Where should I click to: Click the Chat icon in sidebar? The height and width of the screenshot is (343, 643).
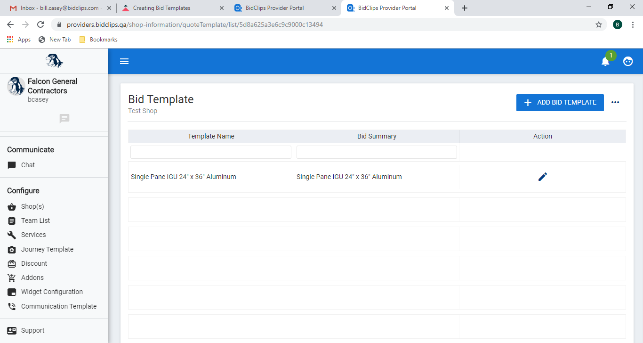pos(12,165)
